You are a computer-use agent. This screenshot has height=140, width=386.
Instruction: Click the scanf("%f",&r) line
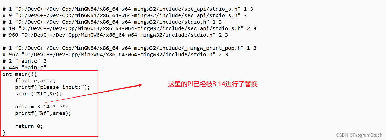click(38, 94)
